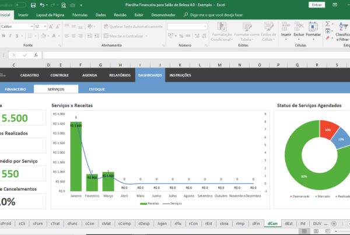This screenshot has height=235, width=350.
Task: Click the Insert Function fx icon
Action: [36, 55]
